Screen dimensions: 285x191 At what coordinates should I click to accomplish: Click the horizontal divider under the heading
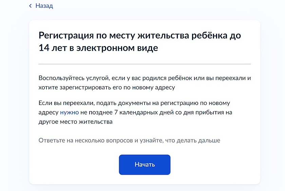pos(145,64)
